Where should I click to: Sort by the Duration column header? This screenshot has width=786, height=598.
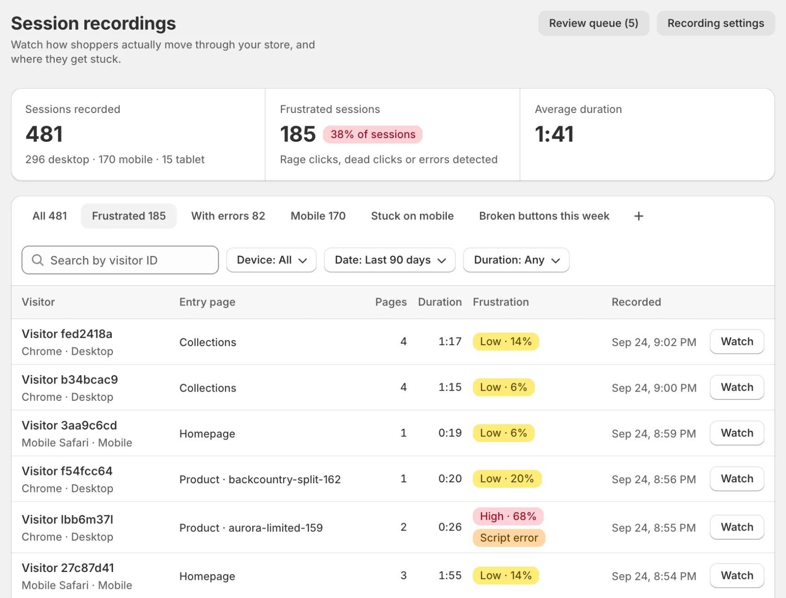pyautogui.click(x=440, y=302)
